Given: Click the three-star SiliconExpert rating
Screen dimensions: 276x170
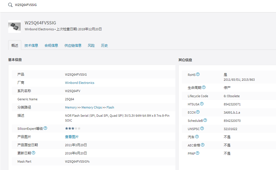Looking at the screenshot, I should [73, 128].
